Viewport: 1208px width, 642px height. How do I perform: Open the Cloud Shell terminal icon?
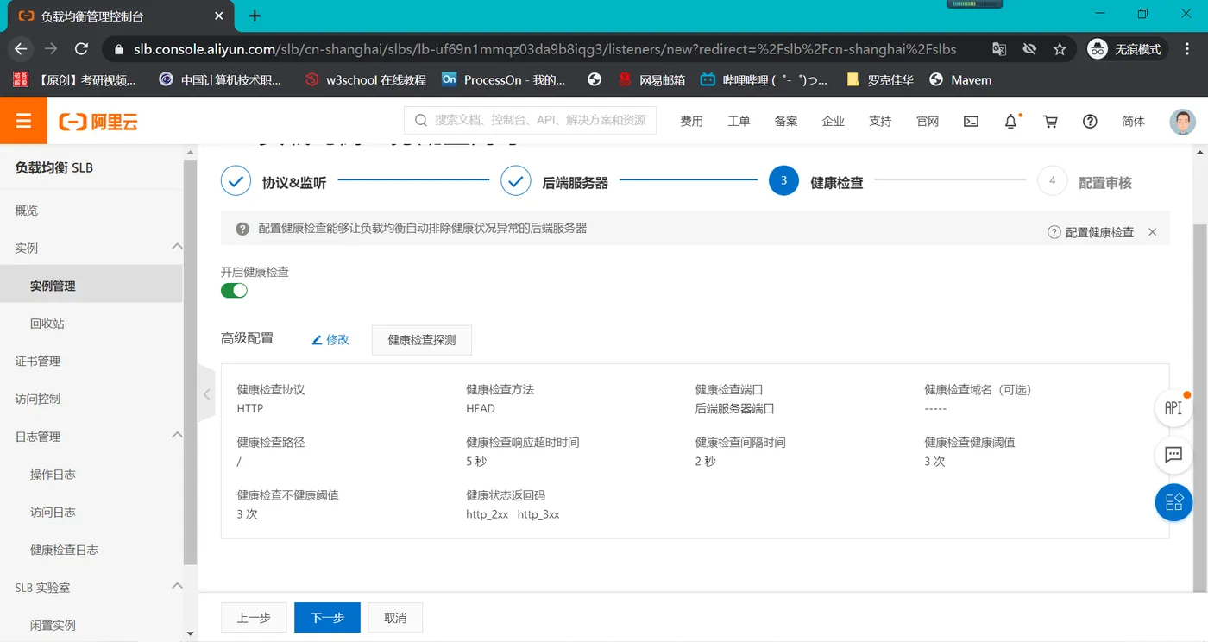971,122
